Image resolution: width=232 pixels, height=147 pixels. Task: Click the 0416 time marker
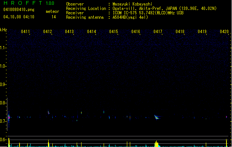coord(136,32)
